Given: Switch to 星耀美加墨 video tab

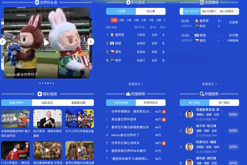Looking at the screenshot, I should [x=78, y=103].
